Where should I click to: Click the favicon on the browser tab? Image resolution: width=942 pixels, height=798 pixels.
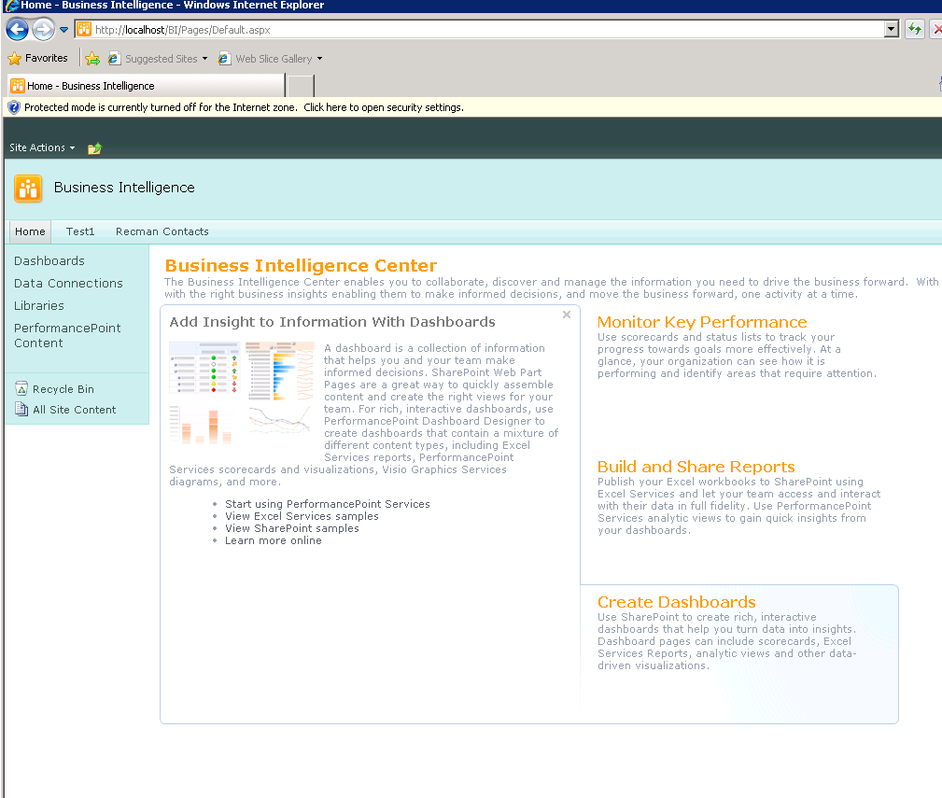(x=18, y=86)
